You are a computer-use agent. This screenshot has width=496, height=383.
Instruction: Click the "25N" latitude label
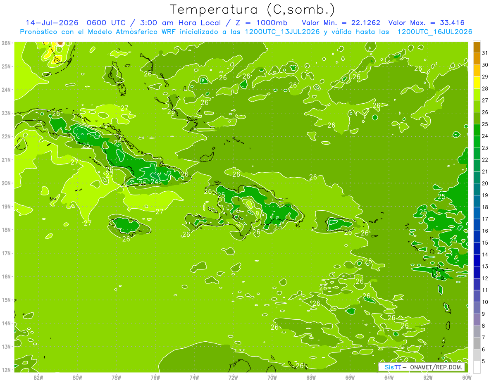click(x=7, y=67)
